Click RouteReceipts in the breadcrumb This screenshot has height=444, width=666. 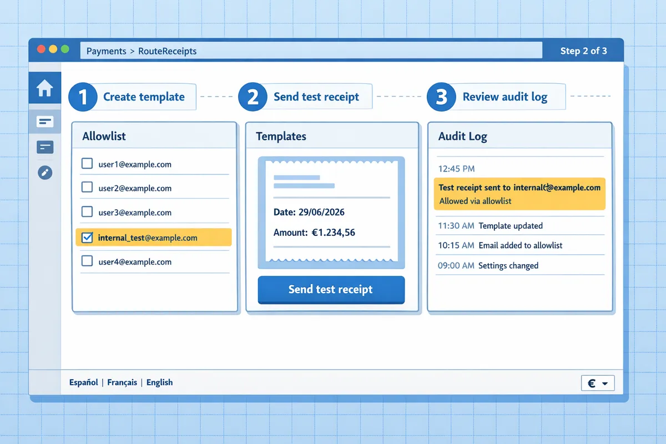click(x=167, y=51)
